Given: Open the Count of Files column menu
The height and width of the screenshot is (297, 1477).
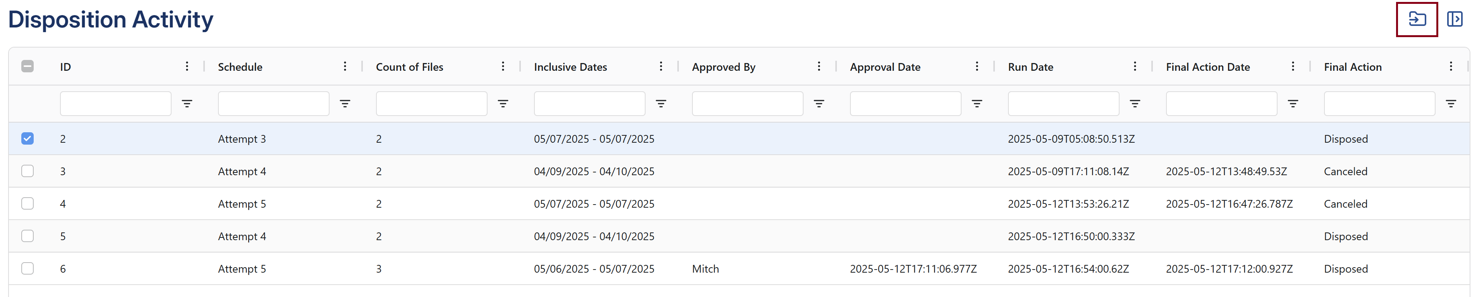Looking at the screenshot, I should pos(503,67).
